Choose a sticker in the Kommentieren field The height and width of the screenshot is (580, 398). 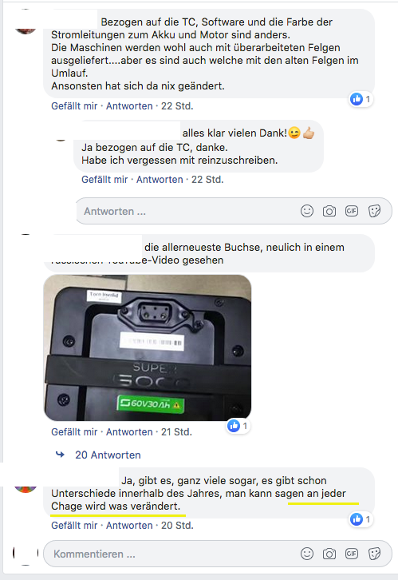coord(374,554)
